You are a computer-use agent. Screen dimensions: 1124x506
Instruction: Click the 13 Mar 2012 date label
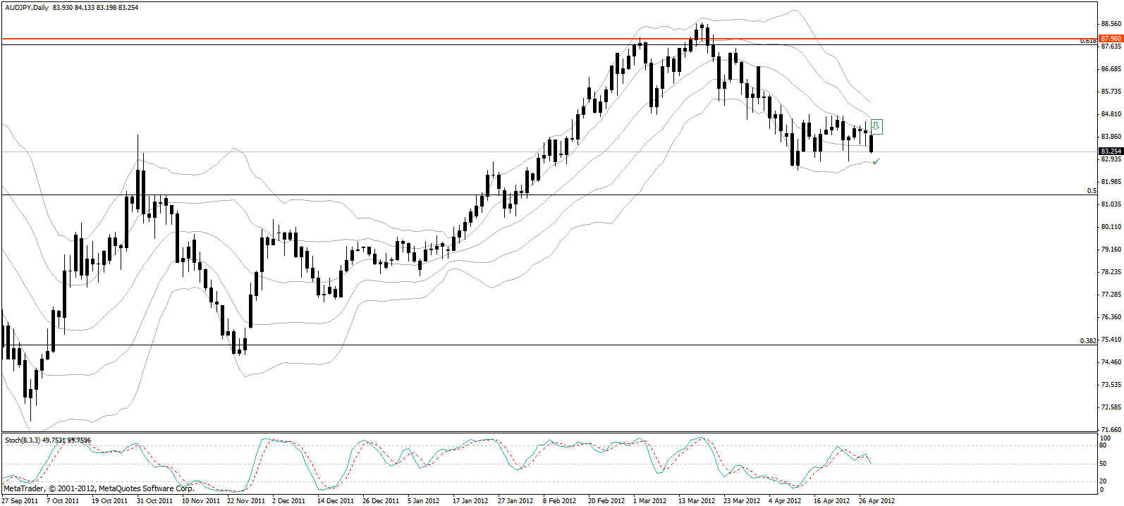tap(697, 501)
